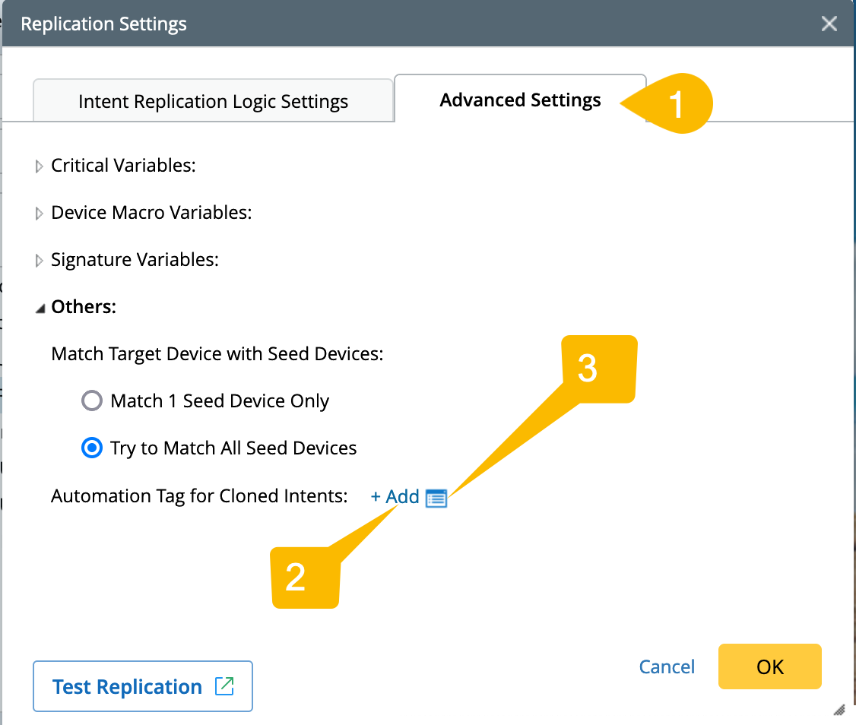Expand the Signature Variables section
Image resolution: width=856 pixels, height=725 pixels.
(x=40, y=260)
